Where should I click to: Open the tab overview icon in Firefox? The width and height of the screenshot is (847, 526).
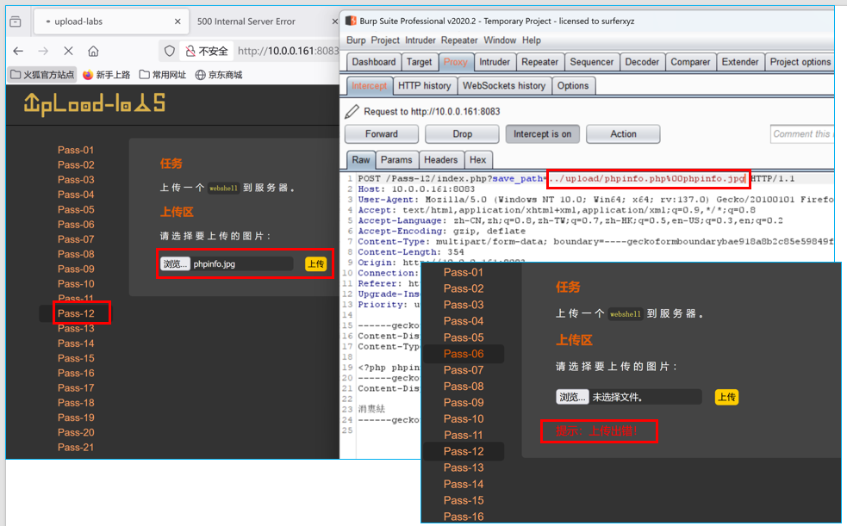16,22
